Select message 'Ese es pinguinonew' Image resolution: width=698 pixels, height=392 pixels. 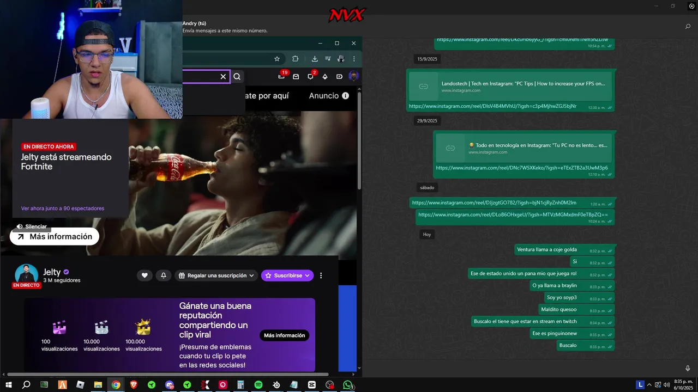555,333
